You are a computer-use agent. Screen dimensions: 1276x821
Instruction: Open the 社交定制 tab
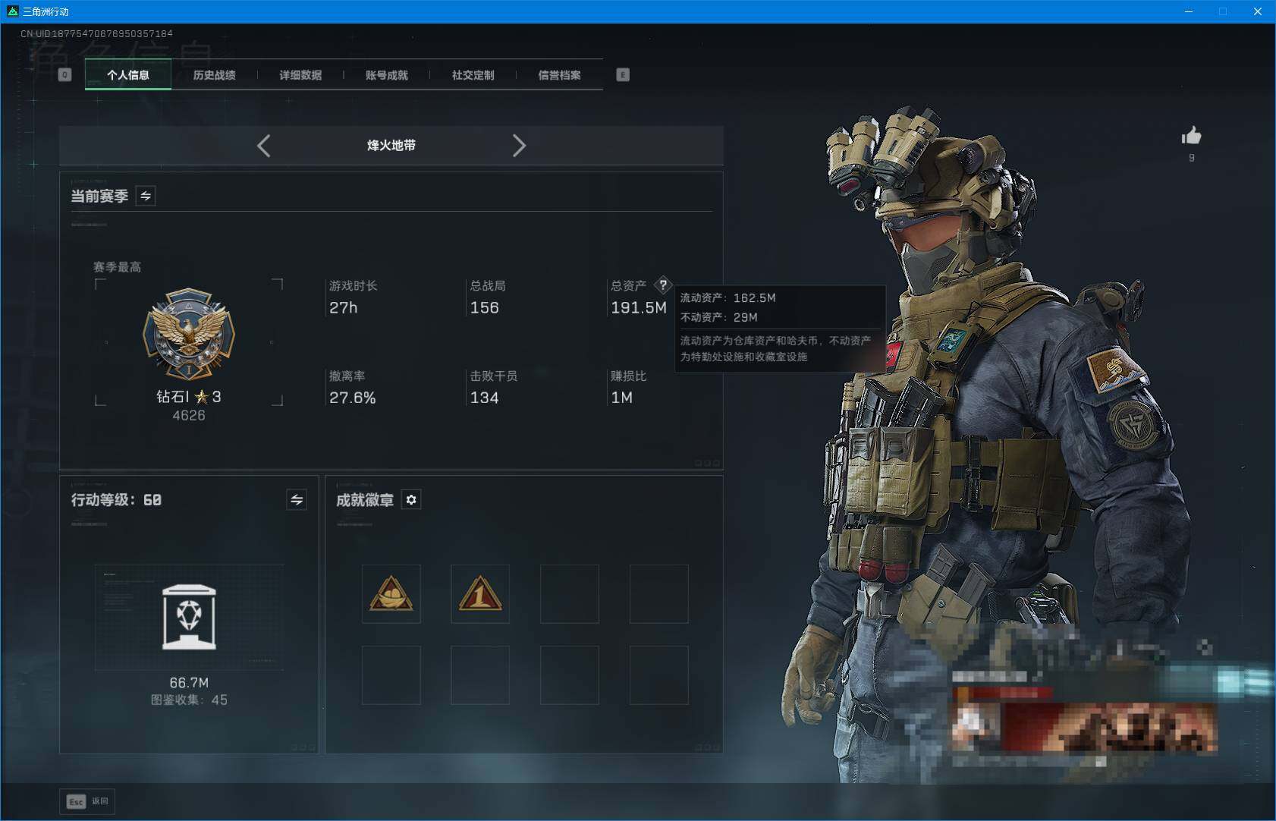(x=473, y=75)
